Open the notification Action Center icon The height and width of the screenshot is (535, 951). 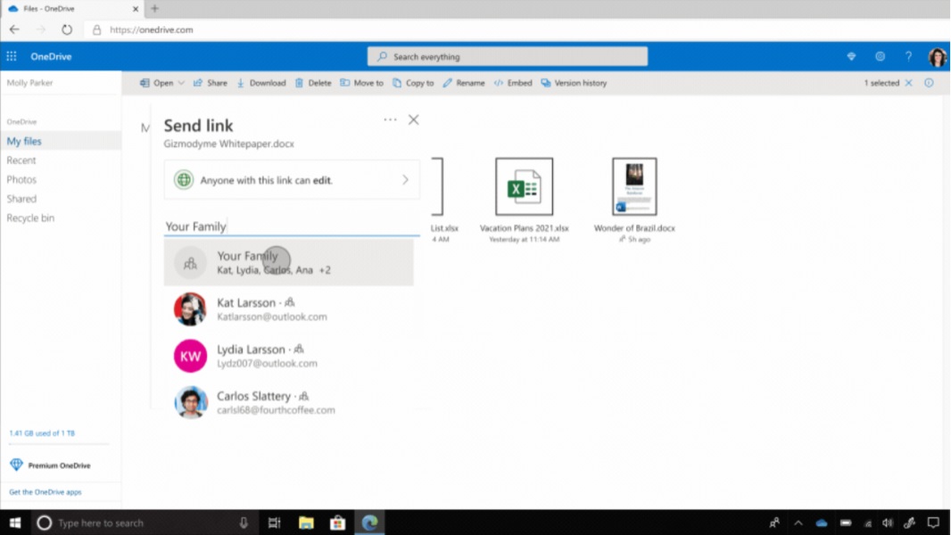(x=933, y=523)
